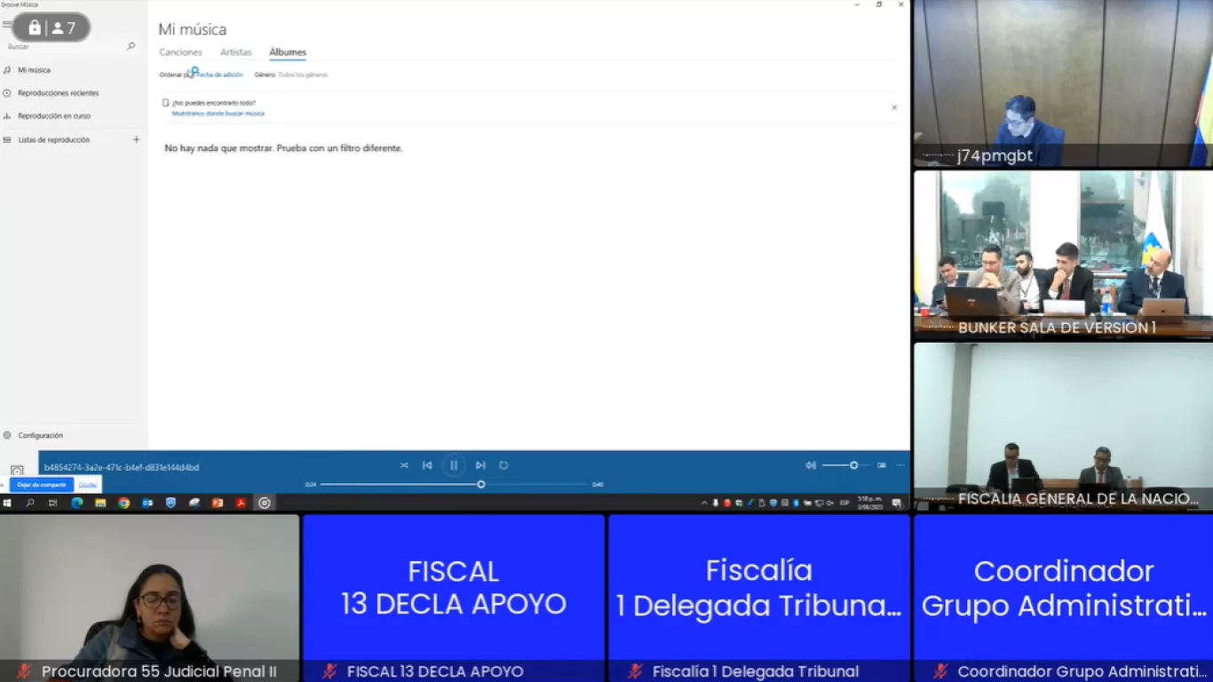
Task: Create a new playlist with the plus icon
Action: 135,139
